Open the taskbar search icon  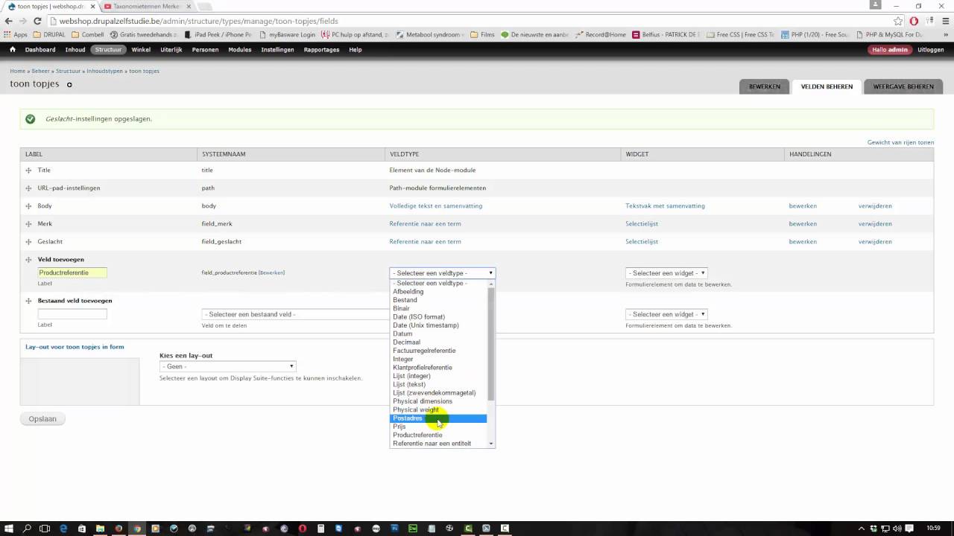click(x=28, y=529)
